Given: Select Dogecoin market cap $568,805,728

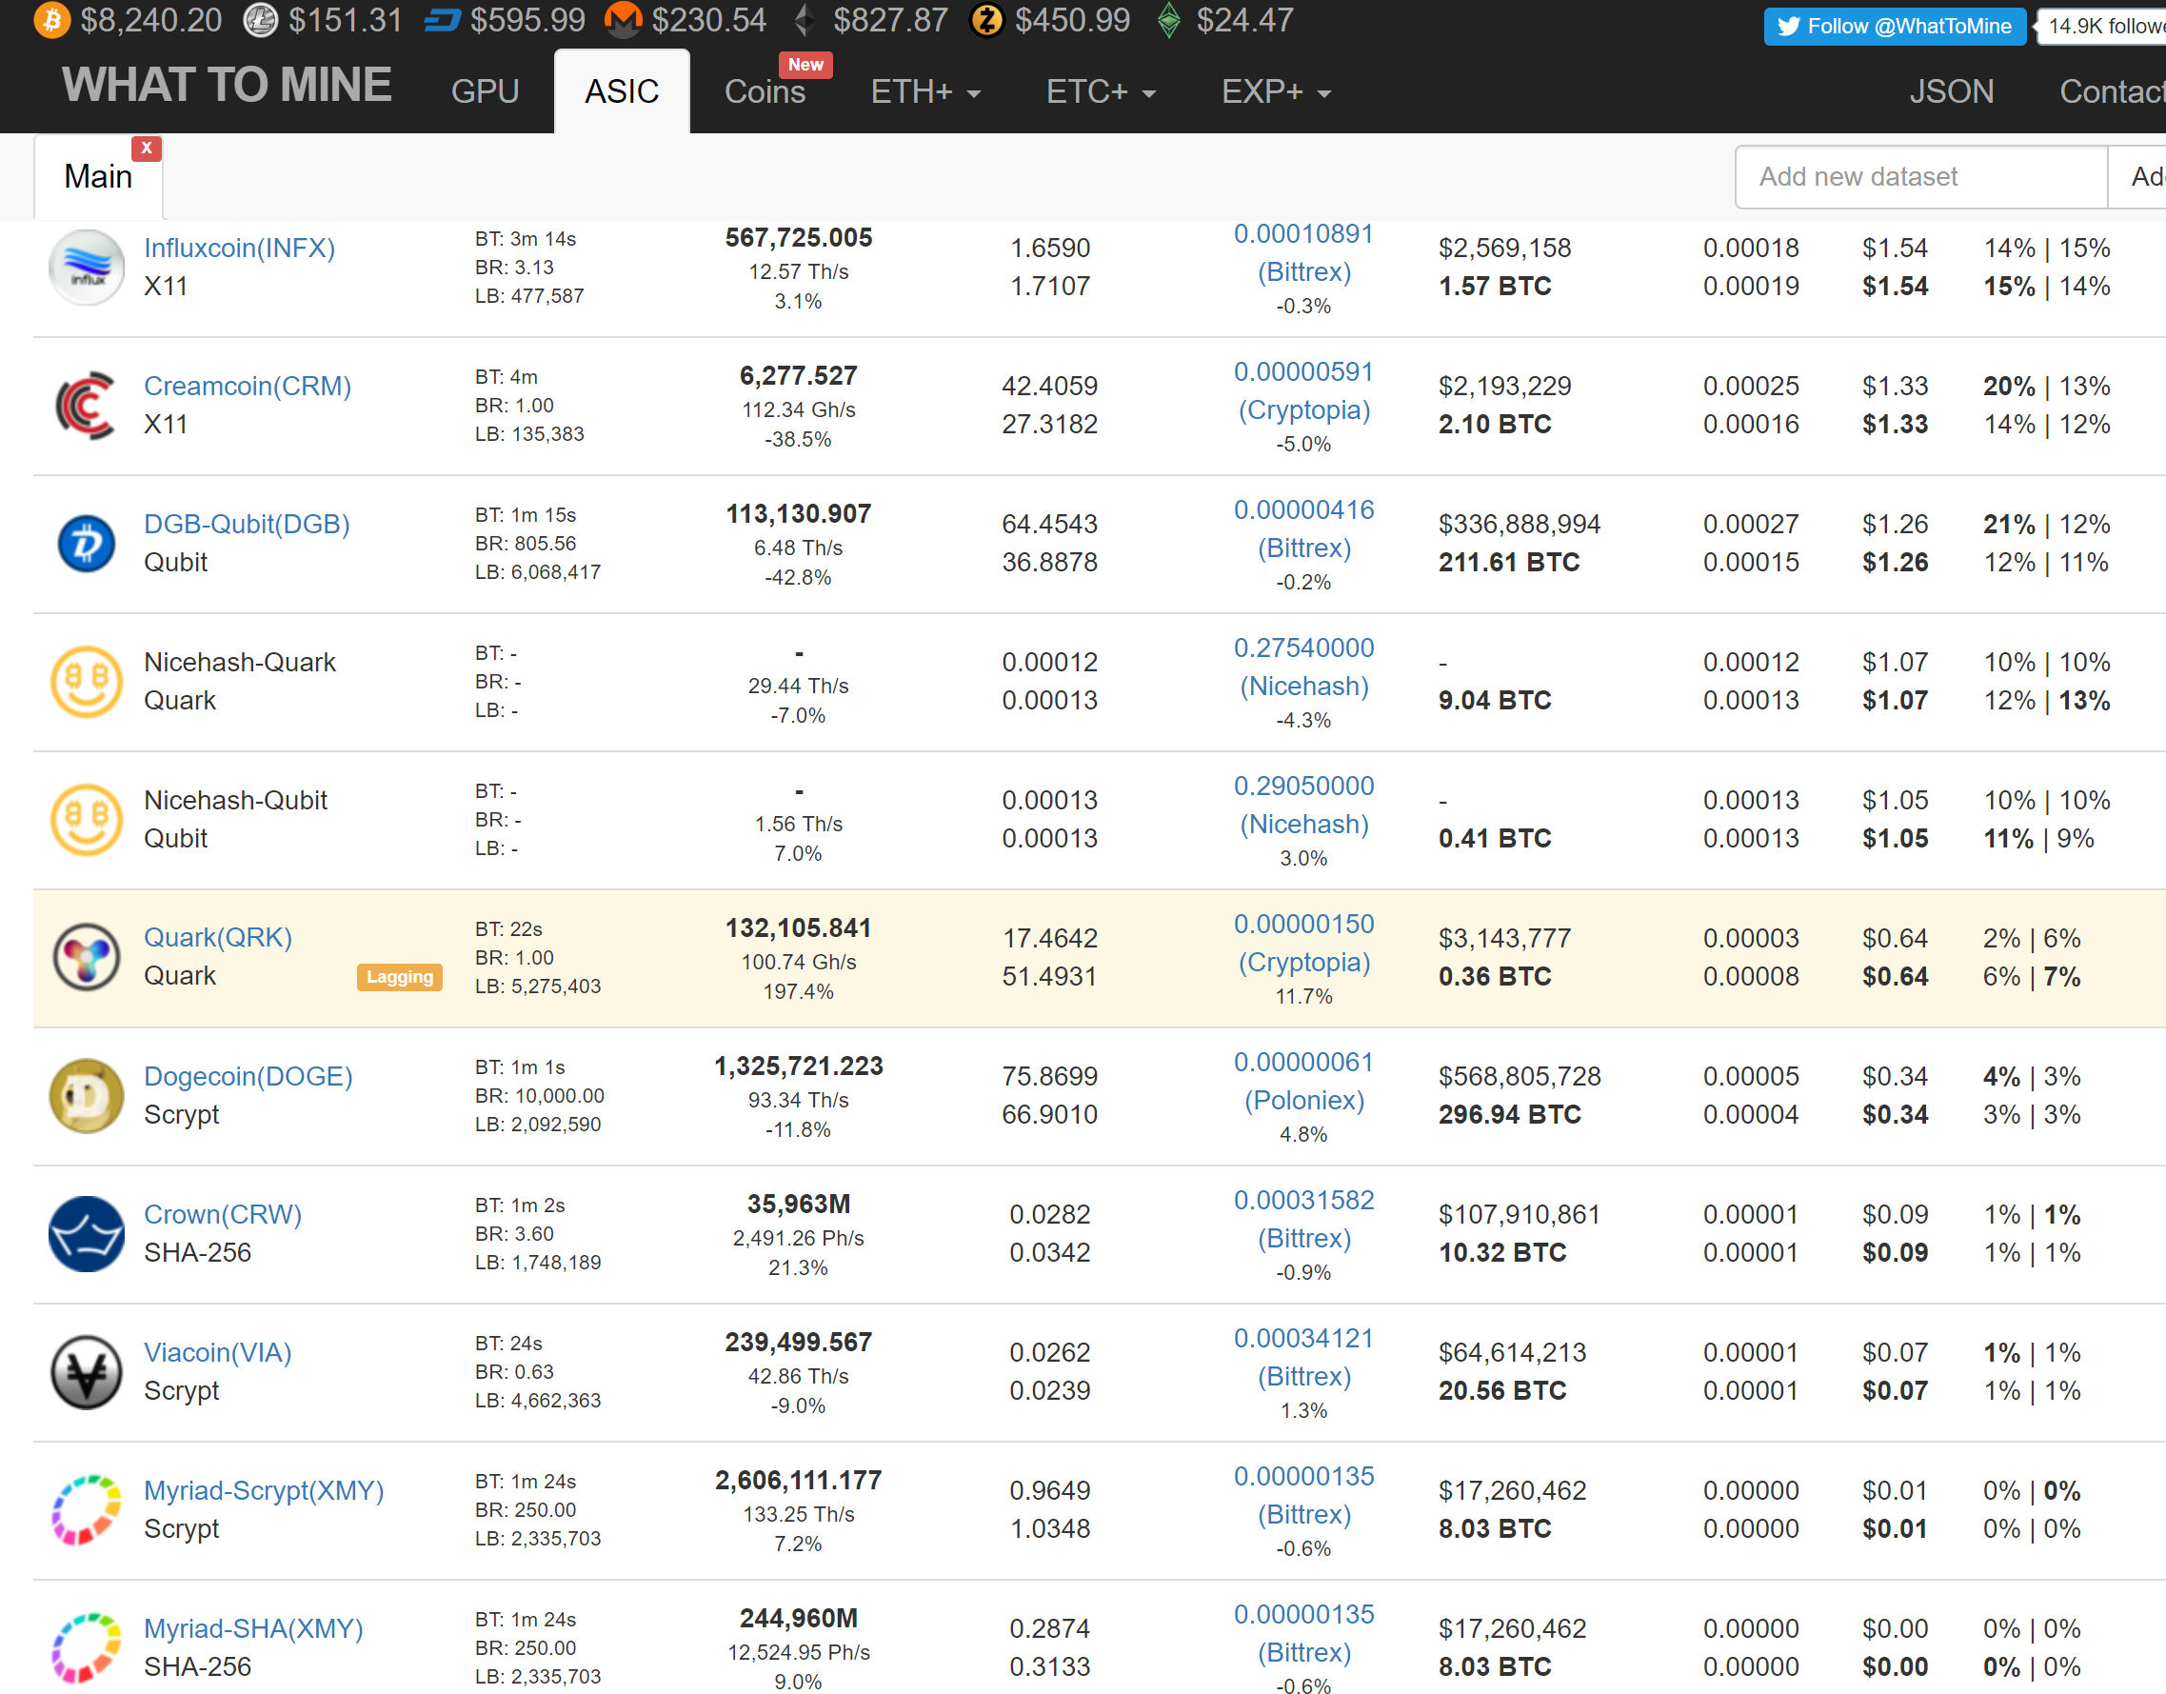Looking at the screenshot, I should 1520,1076.
